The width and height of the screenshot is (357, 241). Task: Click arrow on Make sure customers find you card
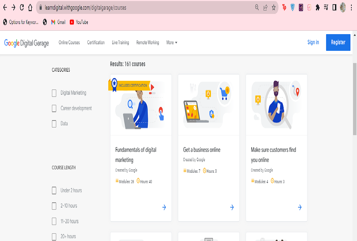click(x=300, y=207)
